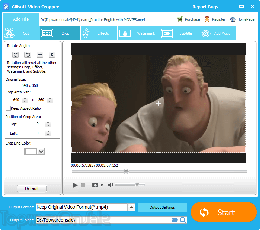
Task: Click the Purchase link text
Action: 192,19
